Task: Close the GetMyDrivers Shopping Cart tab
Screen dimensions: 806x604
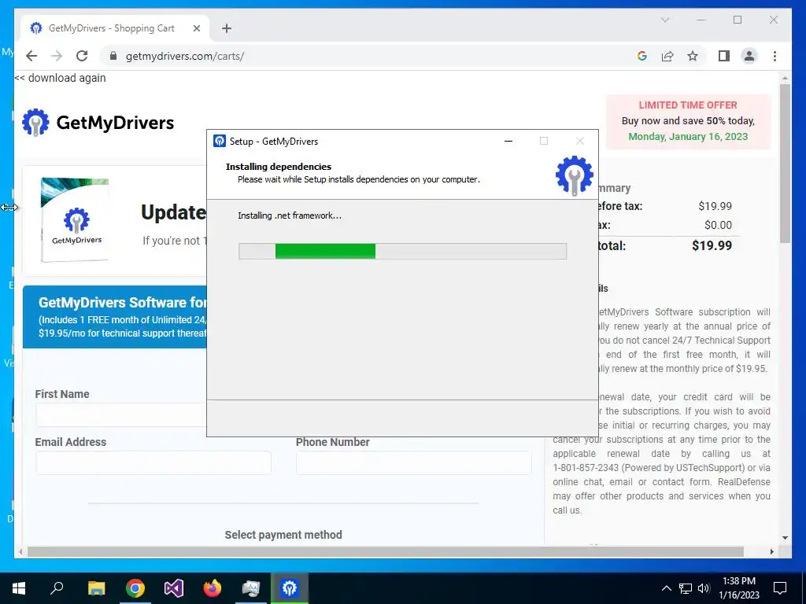Action: pyautogui.click(x=196, y=28)
